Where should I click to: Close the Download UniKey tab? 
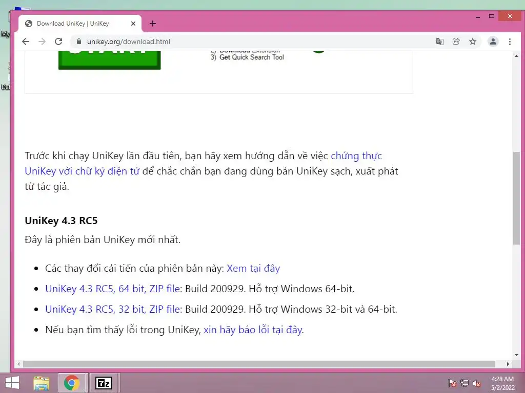(x=133, y=24)
